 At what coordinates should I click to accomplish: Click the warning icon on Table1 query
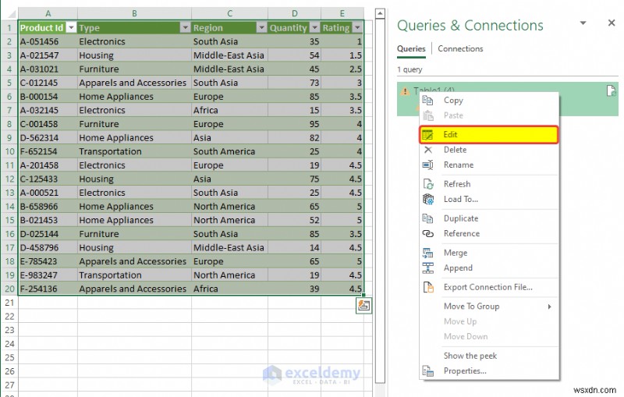click(x=405, y=92)
